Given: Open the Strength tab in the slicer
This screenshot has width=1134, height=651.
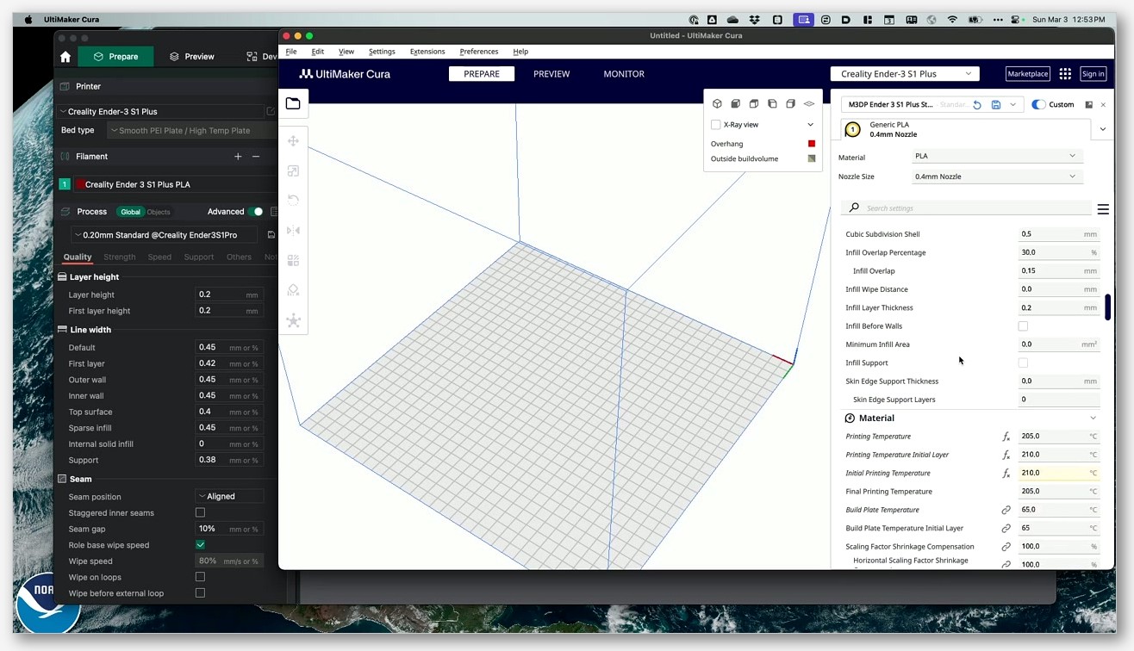Looking at the screenshot, I should (x=120, y=257).
